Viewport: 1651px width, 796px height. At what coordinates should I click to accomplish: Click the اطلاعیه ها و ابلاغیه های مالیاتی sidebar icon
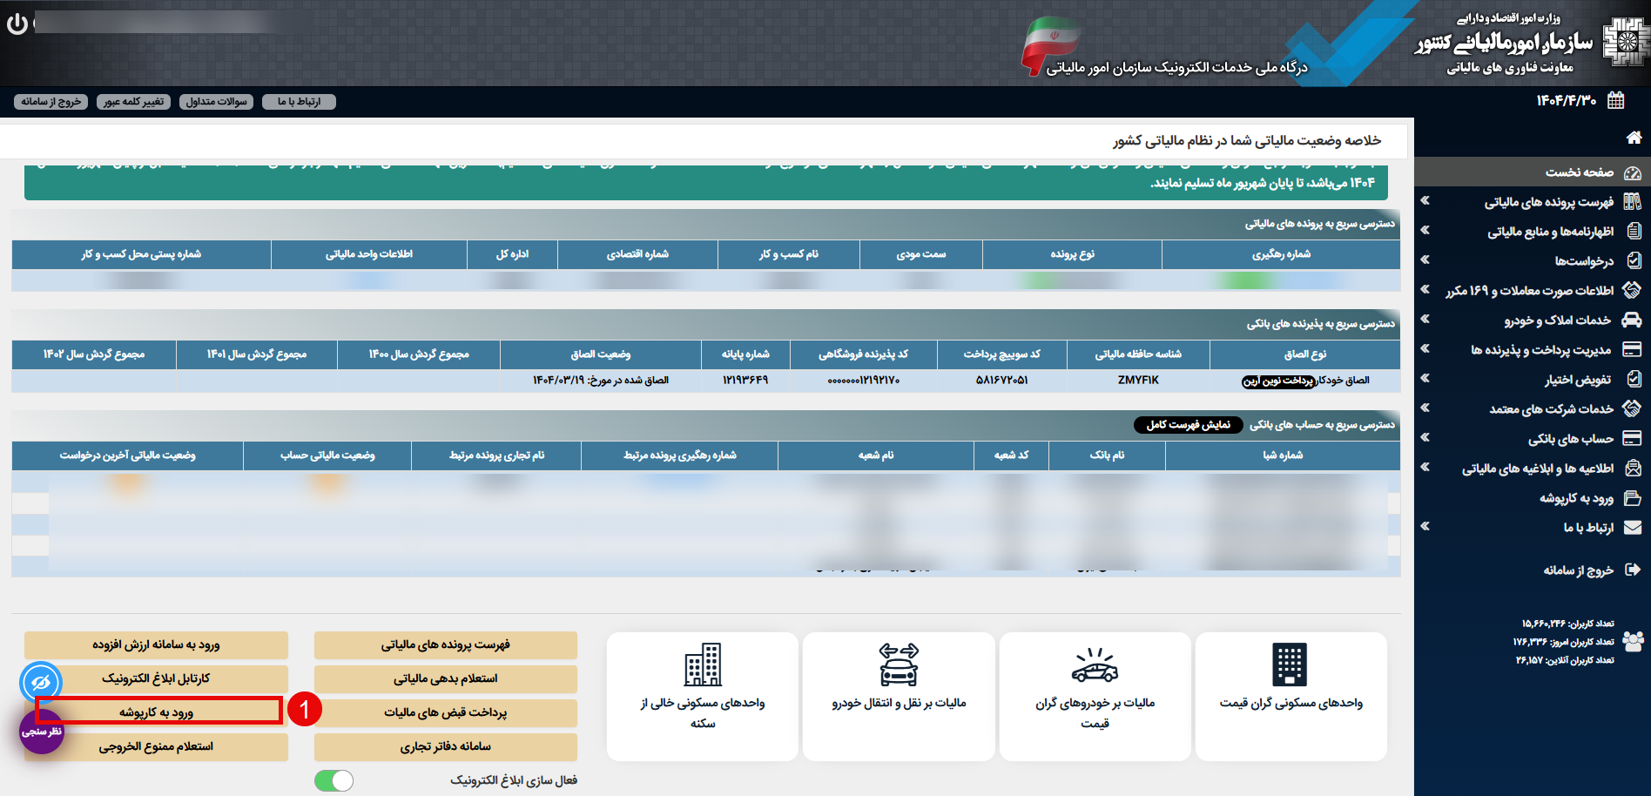[1634, 468]
